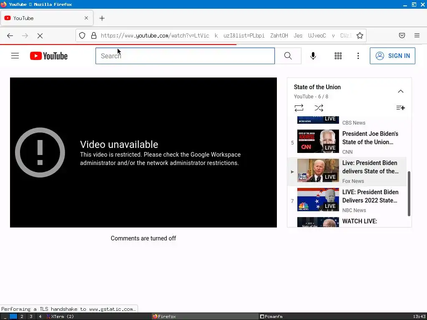Screen dimensions: 427x320
Task: Start voice search with microphone icon
Action: [313, 56]
